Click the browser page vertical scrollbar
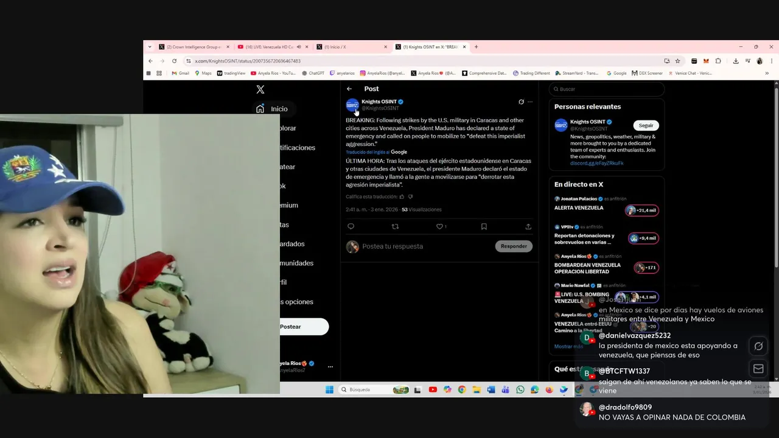The height and width of the screenshot is (438, 779). click(x=776, y=176)
